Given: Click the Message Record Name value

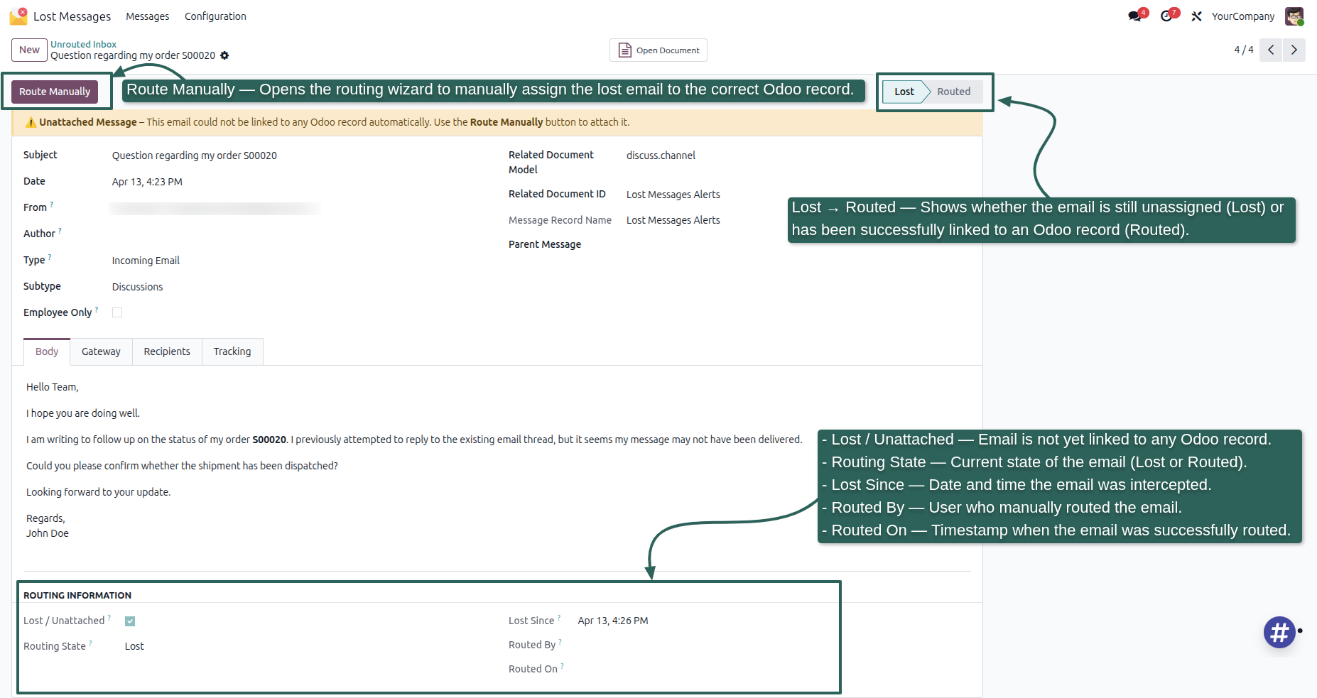Looking at the screenshot, I should (673, 220).
